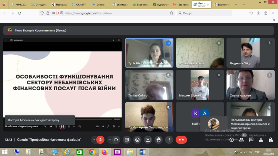Screen dimensions: 278x156
Task: Click the present screen icon
Action: pos(148,140)
